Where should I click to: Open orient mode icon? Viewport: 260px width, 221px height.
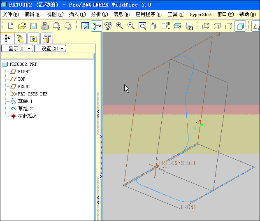pos(108,26)
